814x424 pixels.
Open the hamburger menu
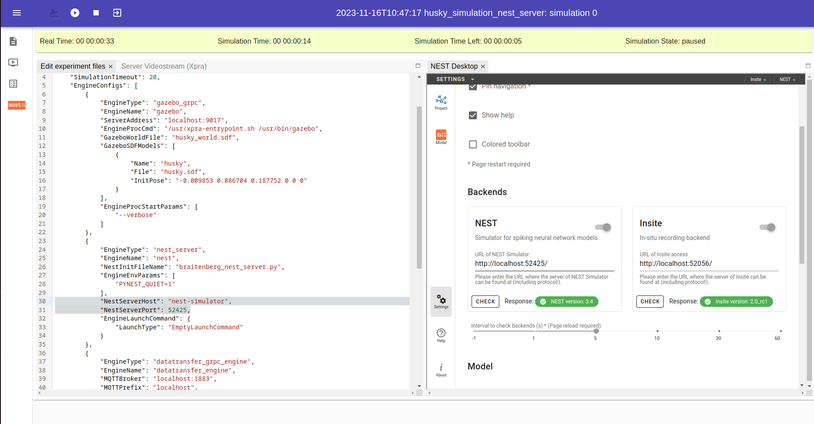tap(17, 13)
